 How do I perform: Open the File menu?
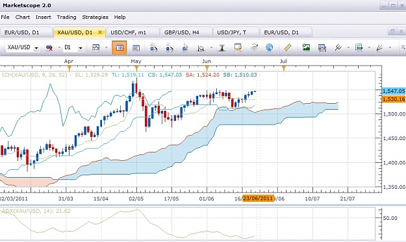click(x=5, y=17)
